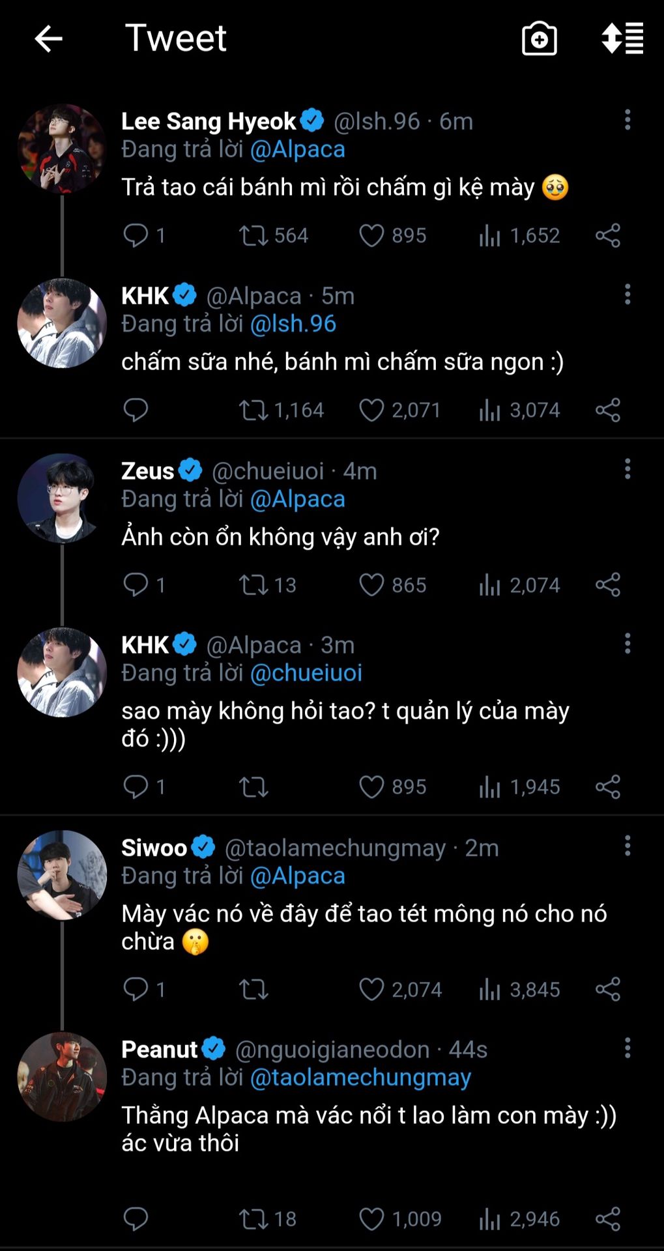Screen dimensions: 664x1251
Task: Open the @taolamechungmay mention in Peanut's reply
Action: [x=360, y=1078]
